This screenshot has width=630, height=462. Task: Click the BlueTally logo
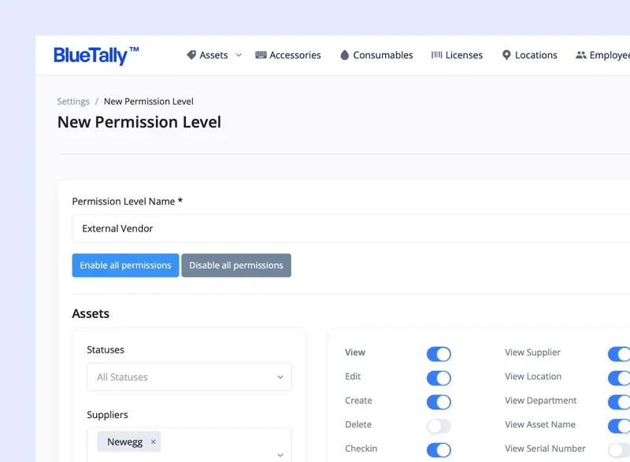(96, 55)
